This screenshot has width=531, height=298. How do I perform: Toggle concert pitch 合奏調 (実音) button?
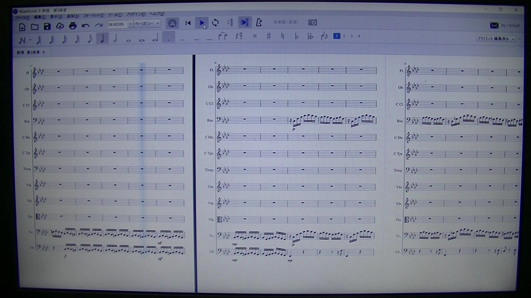coord(285,22)
